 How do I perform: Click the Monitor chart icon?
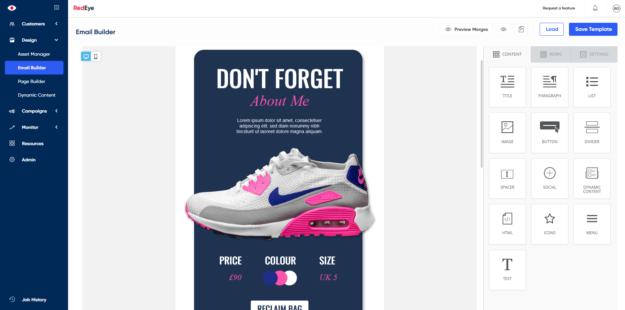pos(12,127)
